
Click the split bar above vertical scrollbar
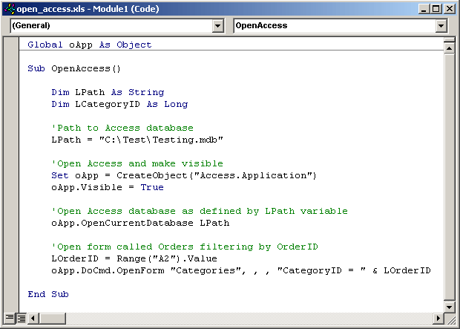pyautogui.click(x=449, y=40)
